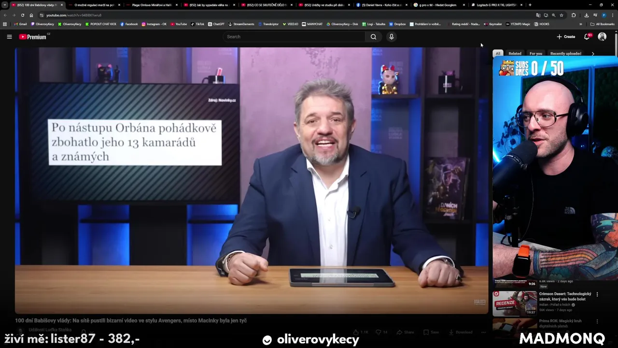
Task: Open the apps grid bookmark icon
Action: (x=5, y=24)
